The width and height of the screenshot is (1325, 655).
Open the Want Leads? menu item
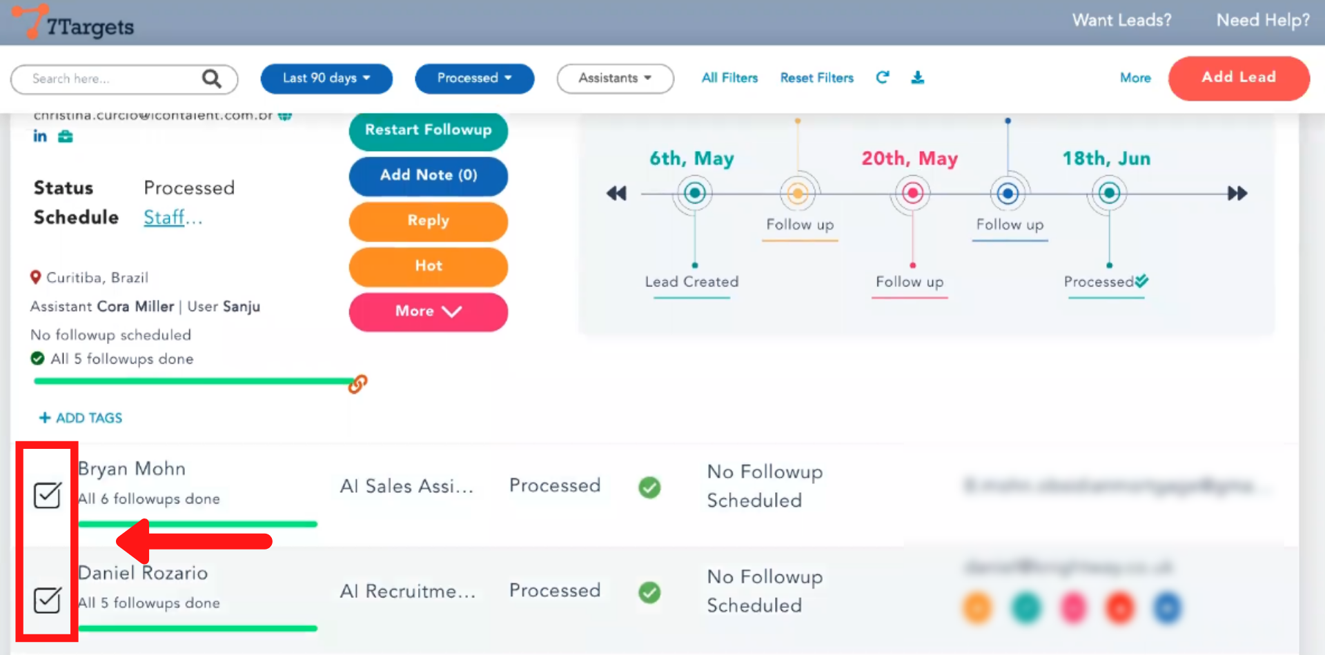click(x=1121, y=21)
